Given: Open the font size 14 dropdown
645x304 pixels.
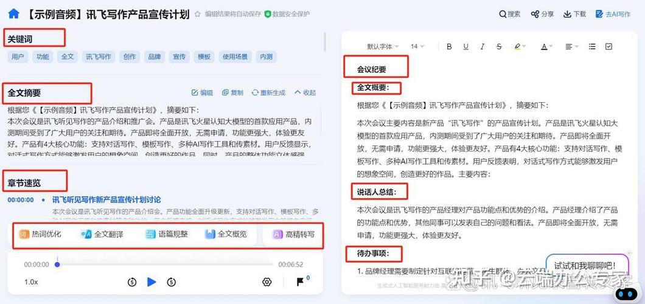Looking at the screenshot, I should tap(417, 46).
